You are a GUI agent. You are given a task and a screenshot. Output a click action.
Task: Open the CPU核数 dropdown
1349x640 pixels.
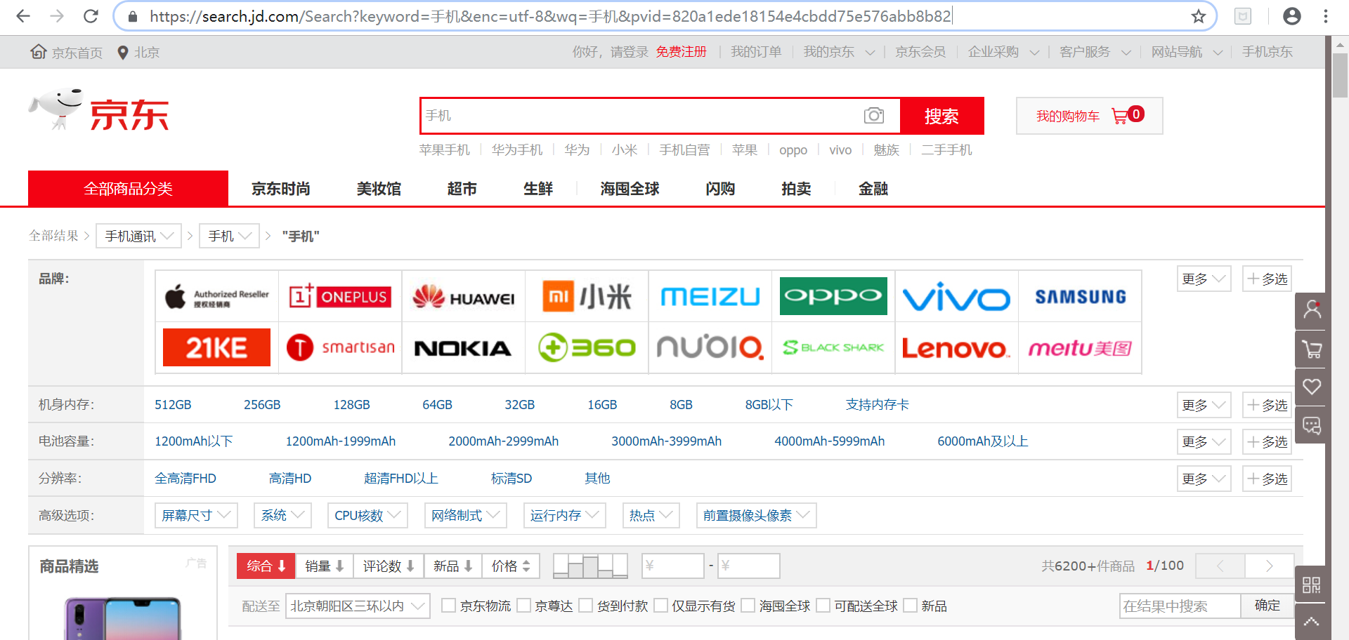367,515
